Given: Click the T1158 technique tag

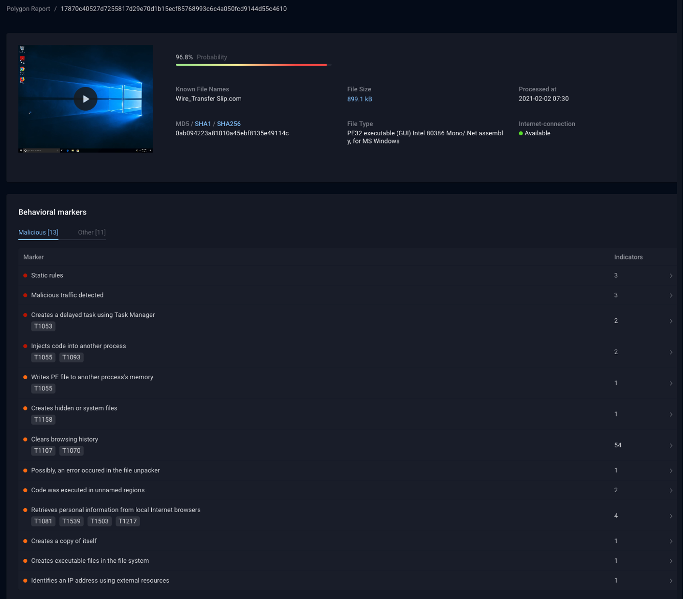Looking at the screenshot, I should pyautogui.click(x=43, y=419).
